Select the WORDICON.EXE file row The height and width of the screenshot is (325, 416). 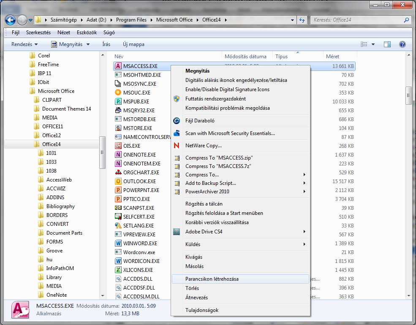[x=141, y=261]
